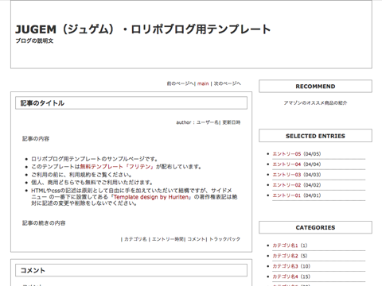Screen dimensions: 382x286
Task: Click the コメント section heading
Action: (x=33, y=270)
